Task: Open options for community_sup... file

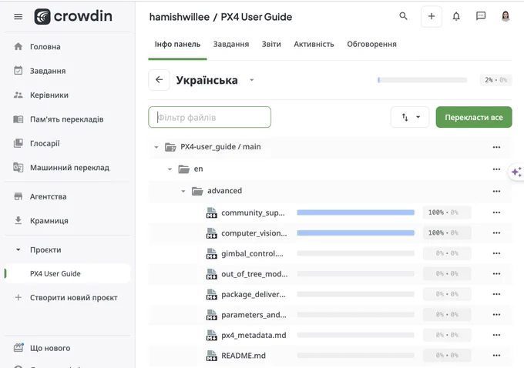Action: (496, 212)
